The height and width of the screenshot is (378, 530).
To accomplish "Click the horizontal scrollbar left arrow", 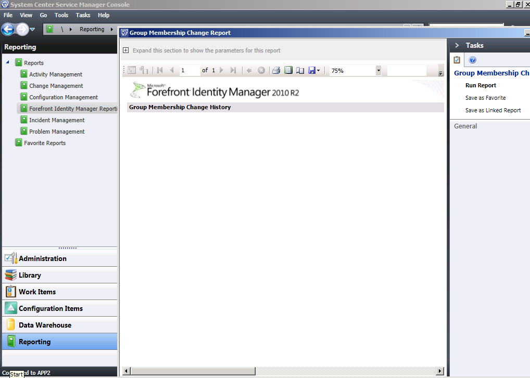I will point(126,371).
